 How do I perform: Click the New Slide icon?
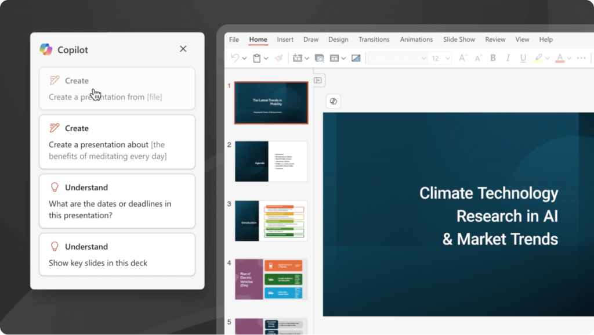pyautogui.click(x=298, y=58)
